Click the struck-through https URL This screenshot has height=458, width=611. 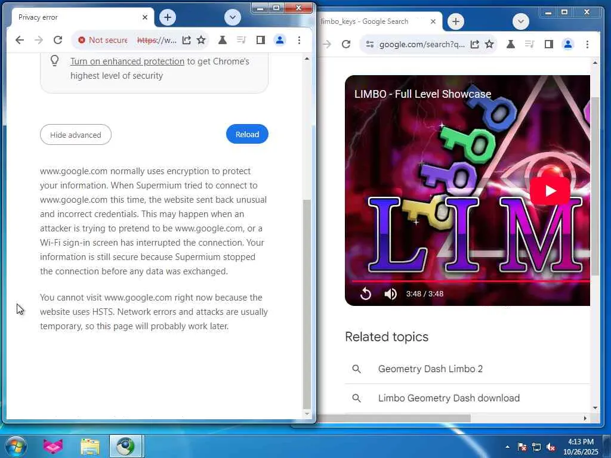157,40
